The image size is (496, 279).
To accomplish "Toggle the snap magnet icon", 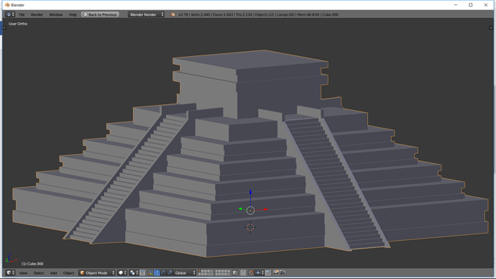I will (x=251, y=273).
